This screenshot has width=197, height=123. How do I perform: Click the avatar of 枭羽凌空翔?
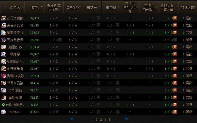click(x=4, y=33)
